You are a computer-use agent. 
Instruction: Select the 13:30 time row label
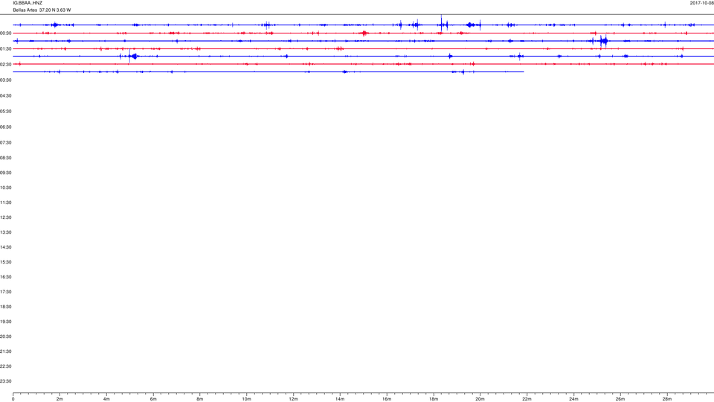pyautogui.click(x=5, y=232)
